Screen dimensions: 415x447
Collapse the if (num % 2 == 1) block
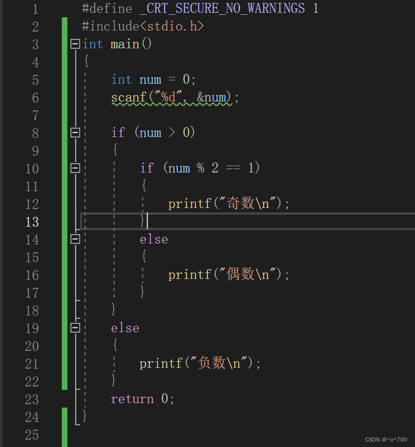tap(75, 168)
